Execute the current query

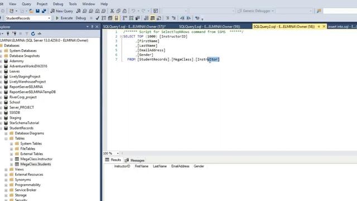coord(64,18)
